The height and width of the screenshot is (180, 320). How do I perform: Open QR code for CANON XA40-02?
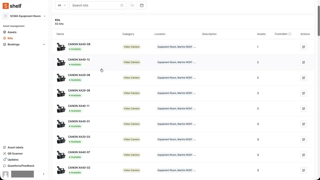tap(303, 170)
